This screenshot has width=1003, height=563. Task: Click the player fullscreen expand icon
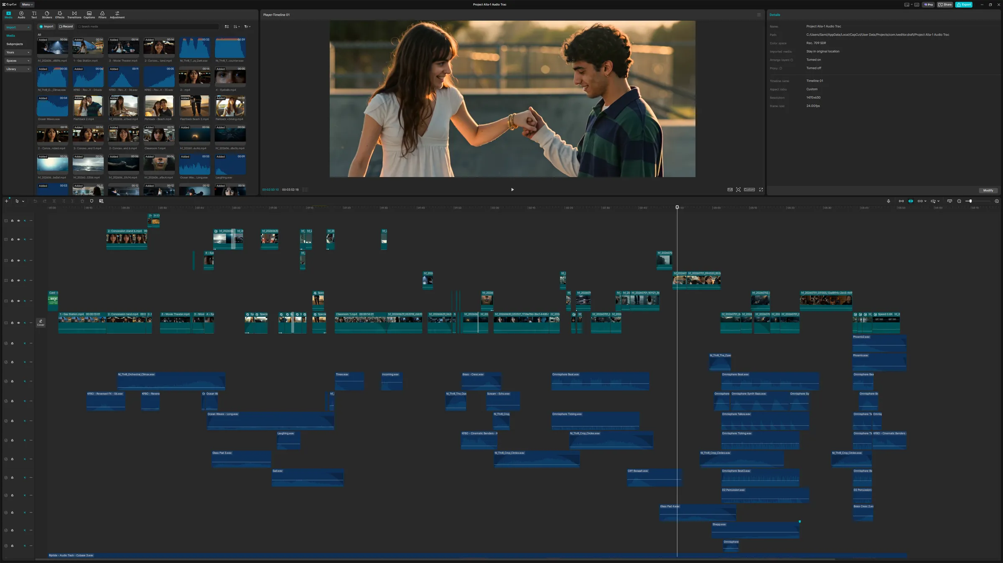click(x=761, y=190)
